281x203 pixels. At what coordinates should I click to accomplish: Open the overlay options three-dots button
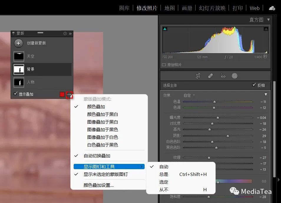coord(69,95)
